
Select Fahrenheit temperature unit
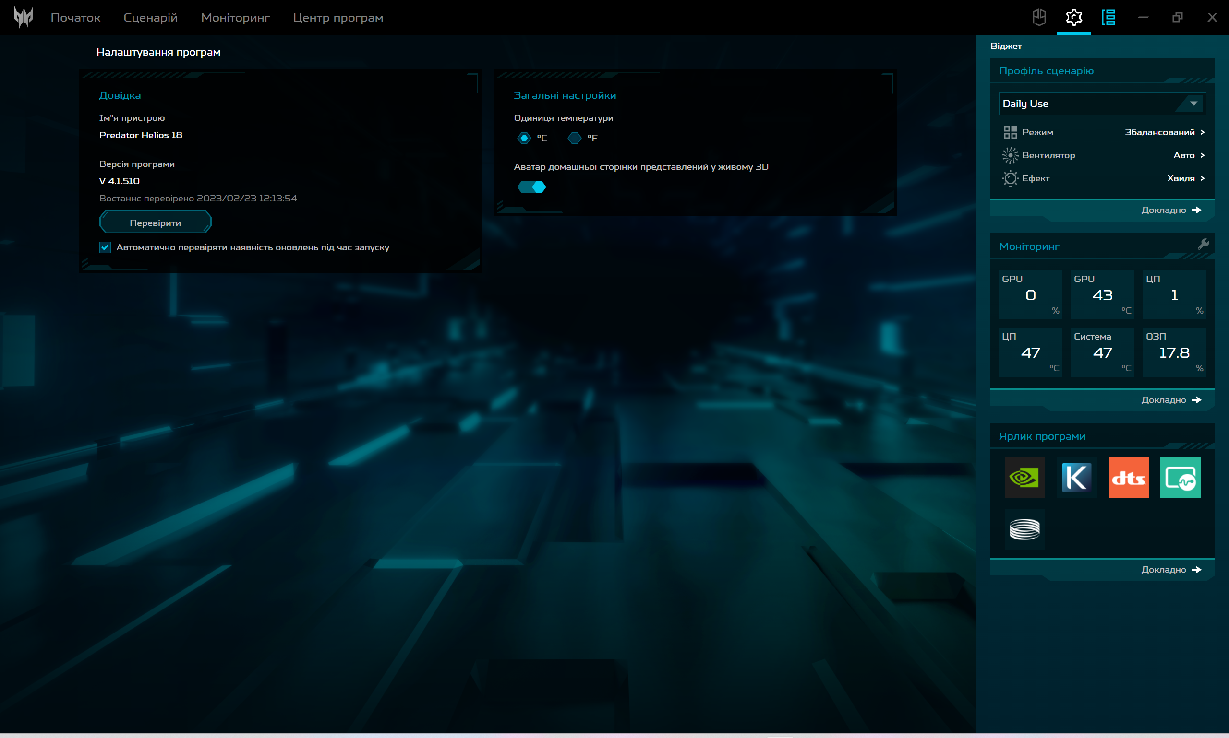[575, 138]
